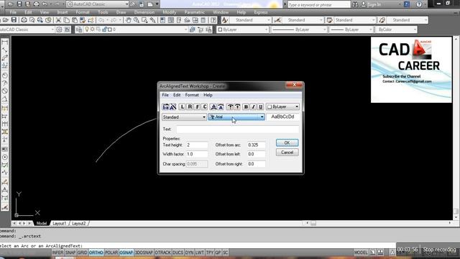
Task: Click the Offset from arc field
Action: [257, 145]
